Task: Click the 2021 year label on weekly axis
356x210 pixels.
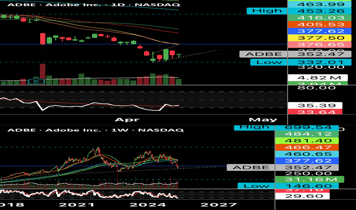Action: pos(76,205)
